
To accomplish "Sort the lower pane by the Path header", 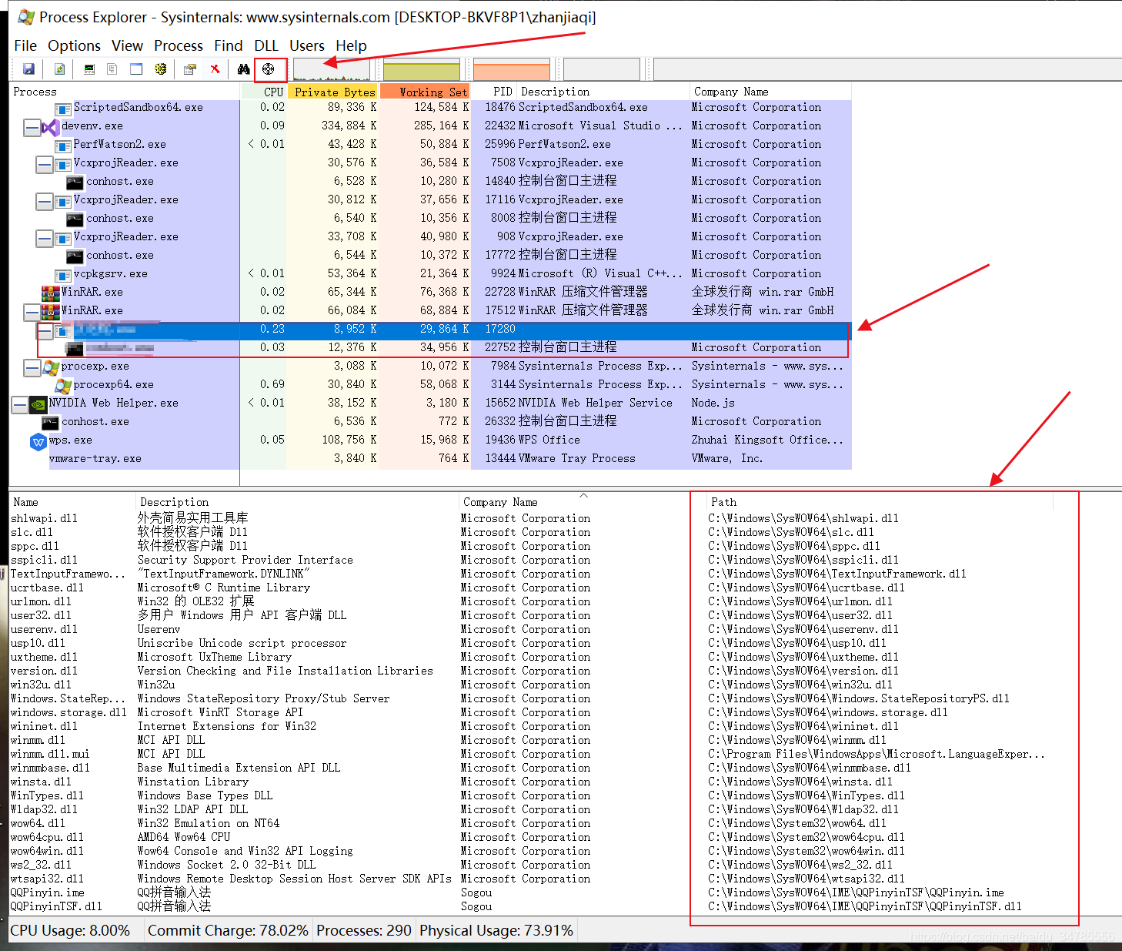I will [879, 502].
